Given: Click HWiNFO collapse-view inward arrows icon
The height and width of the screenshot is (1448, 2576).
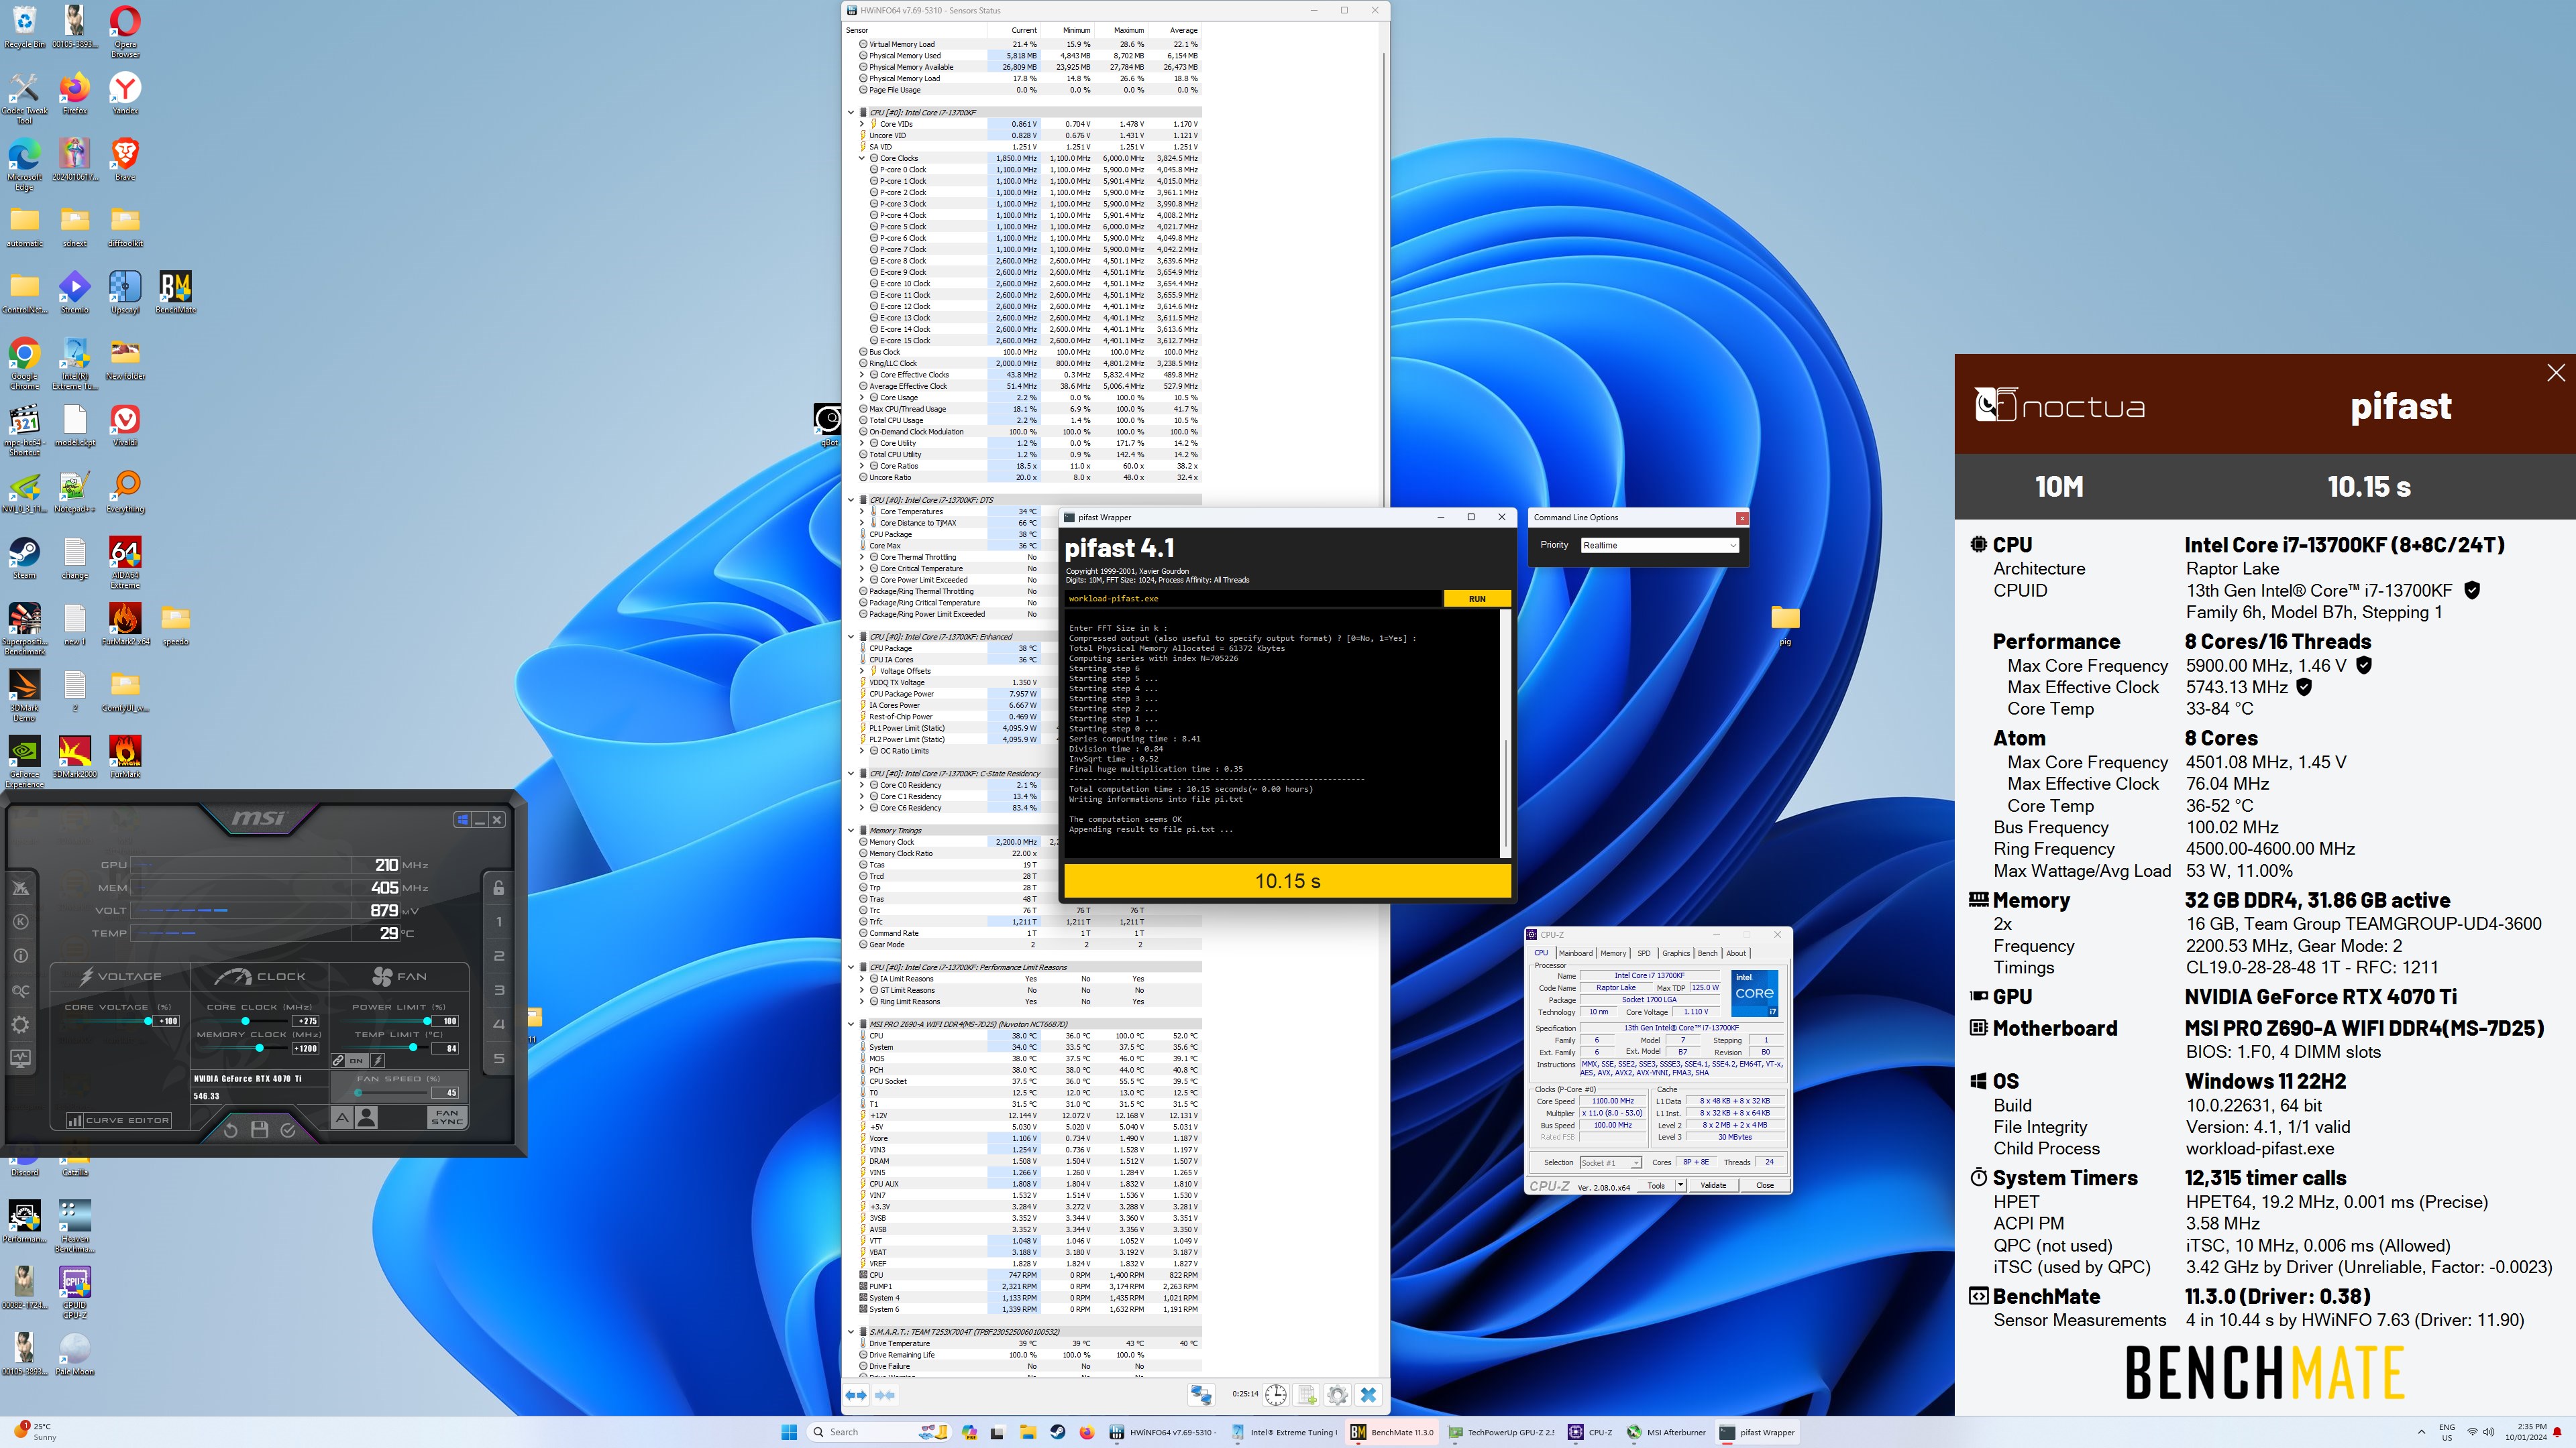Looking at the screenshot, I should [885, 1394].
